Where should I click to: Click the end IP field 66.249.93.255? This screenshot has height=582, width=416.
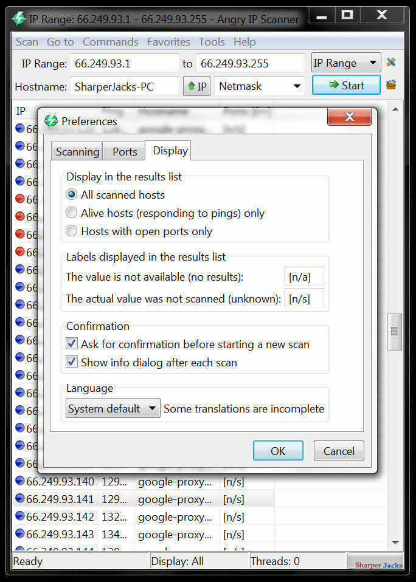(x=251, y=63)
